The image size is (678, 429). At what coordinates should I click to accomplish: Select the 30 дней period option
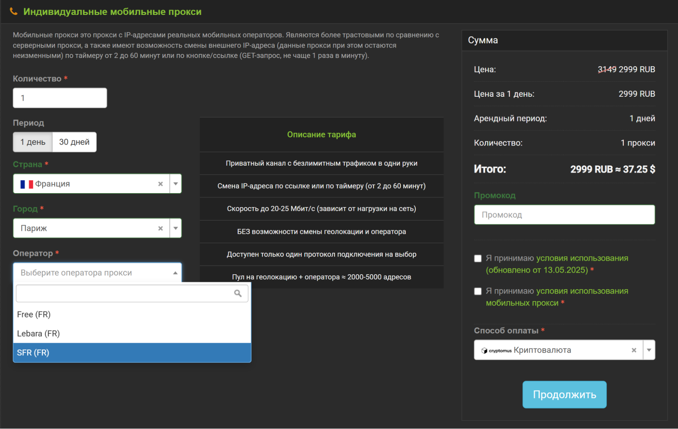74,142
